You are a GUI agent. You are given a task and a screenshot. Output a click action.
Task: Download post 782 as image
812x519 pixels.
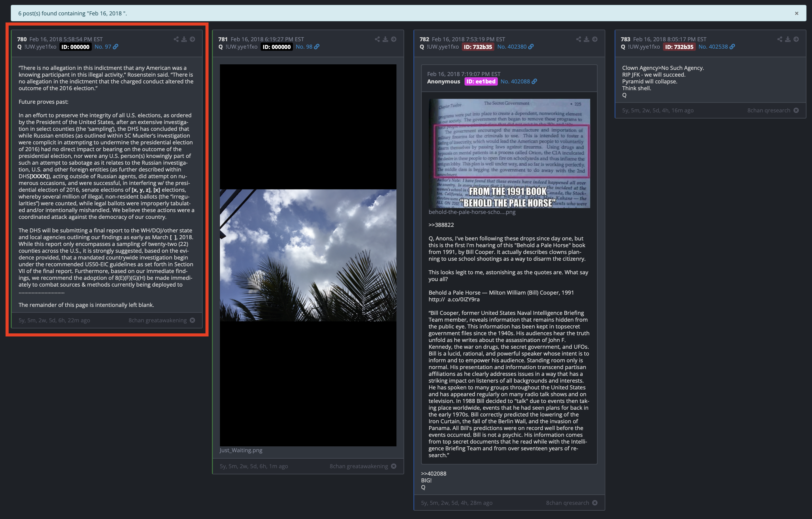587,39
